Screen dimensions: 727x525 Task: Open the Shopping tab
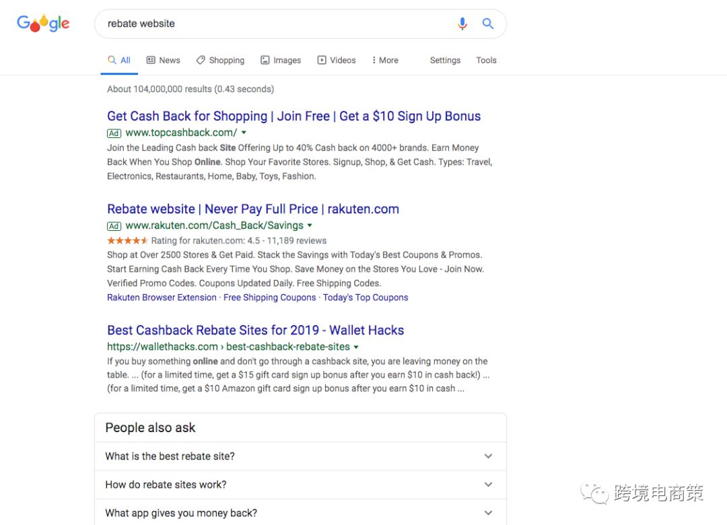[x=220, y=61]
